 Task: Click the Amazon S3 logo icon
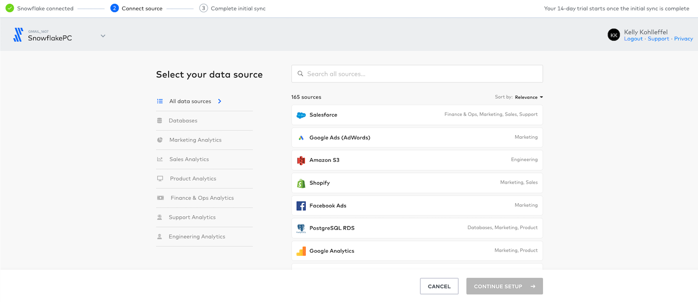[301, 160]
